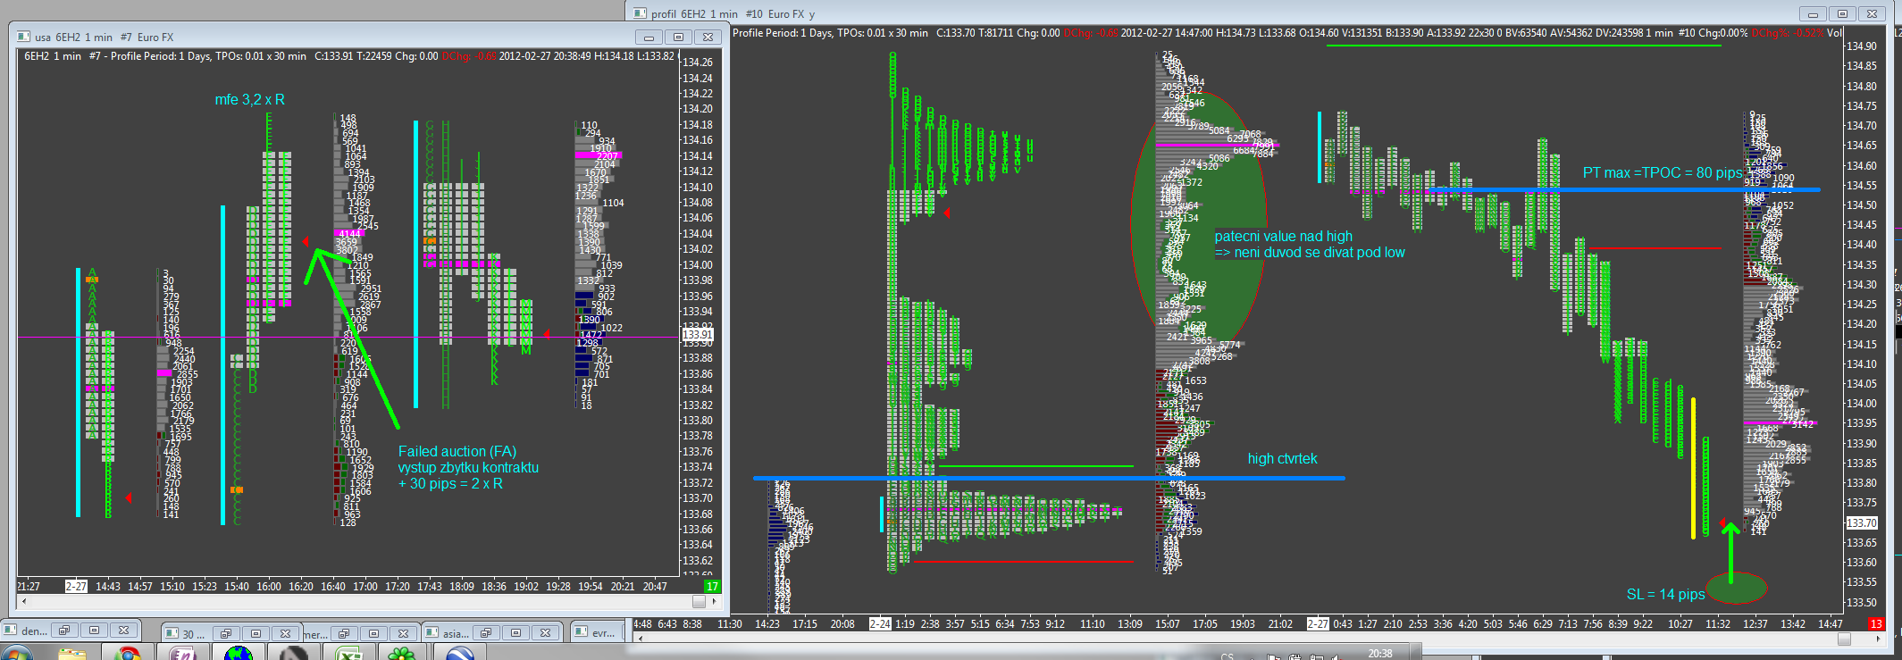The height and width of the screenshot is (660, 1902).
Task: Click the 2-27 date label in profil chart
Action: [x=1318, y=624]
